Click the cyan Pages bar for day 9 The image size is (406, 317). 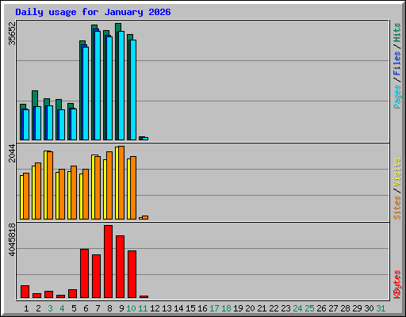click(x=121, y=86)
